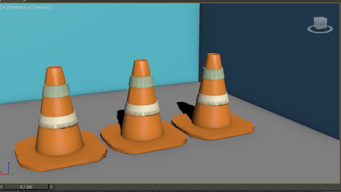Click the 0 / 100 time slider handle
This screenshot has width=341, height=192.
(x=26, y=187)
